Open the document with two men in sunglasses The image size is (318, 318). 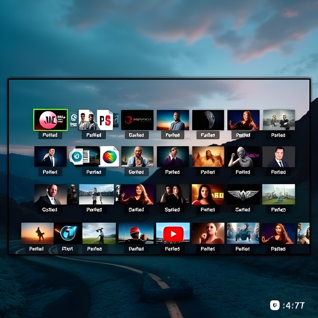(x=87, y=120)
